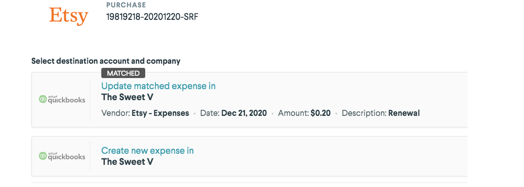Click the green qb circle in create expense card
The height and width of the screenshot is (187, 524).
point(43,156)
